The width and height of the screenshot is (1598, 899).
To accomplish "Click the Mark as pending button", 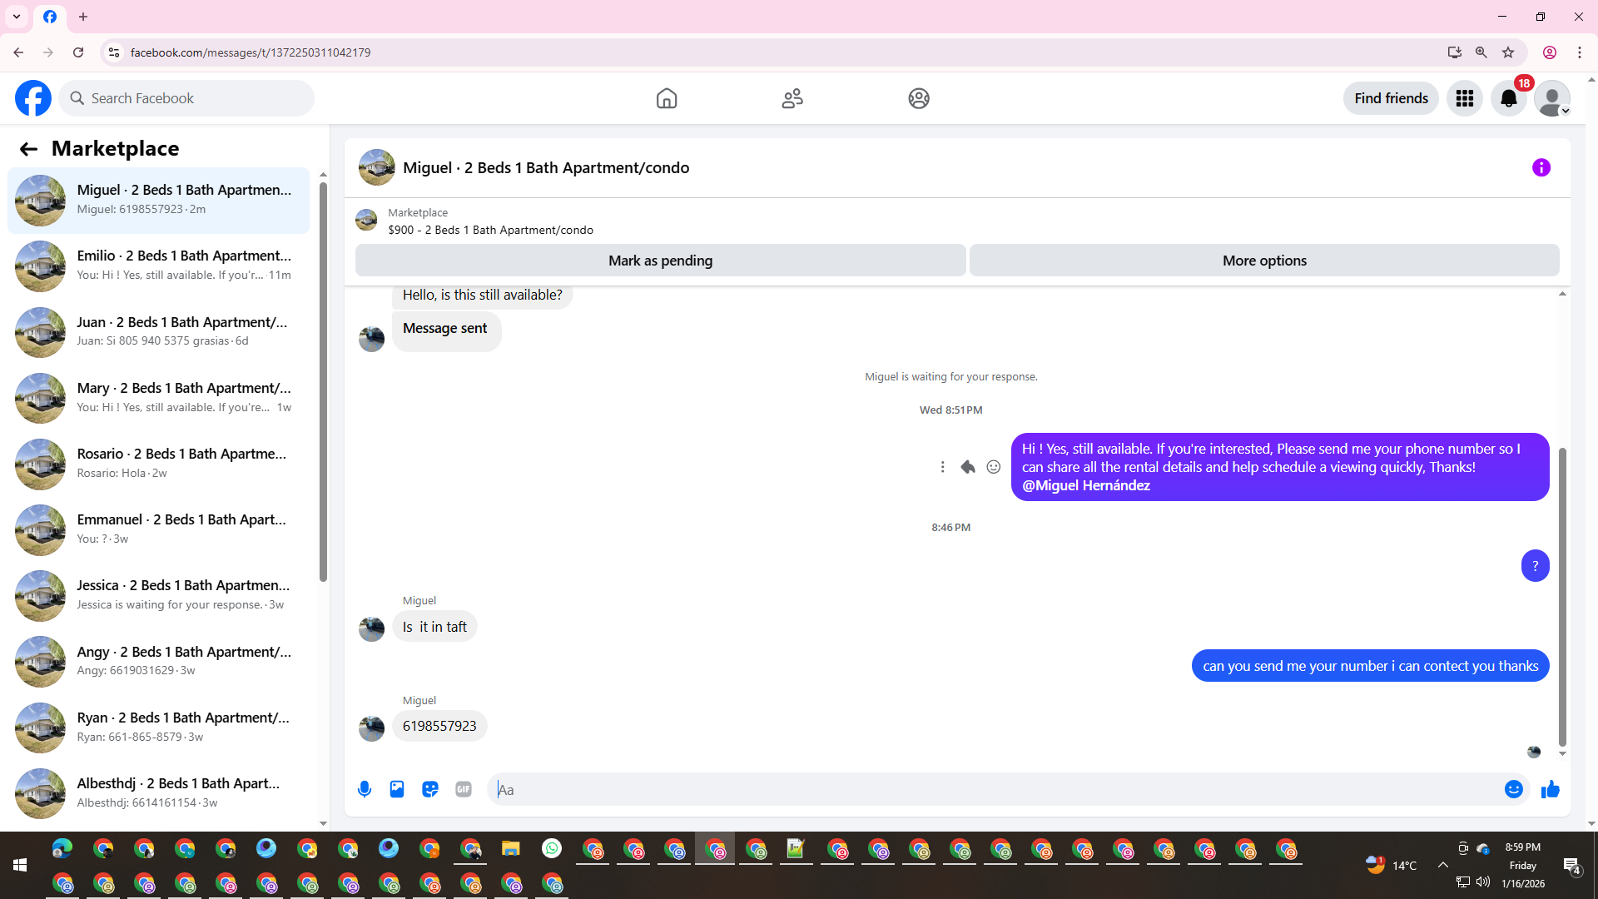I will (x=660, y=261).
